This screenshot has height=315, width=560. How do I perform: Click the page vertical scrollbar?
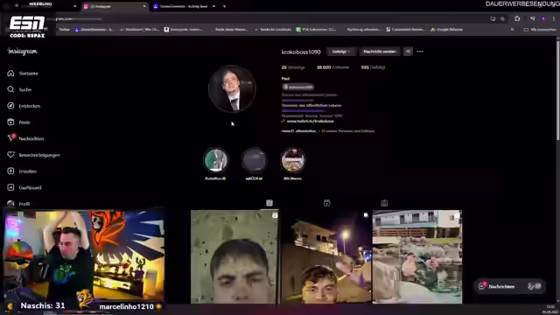[557, 88]
